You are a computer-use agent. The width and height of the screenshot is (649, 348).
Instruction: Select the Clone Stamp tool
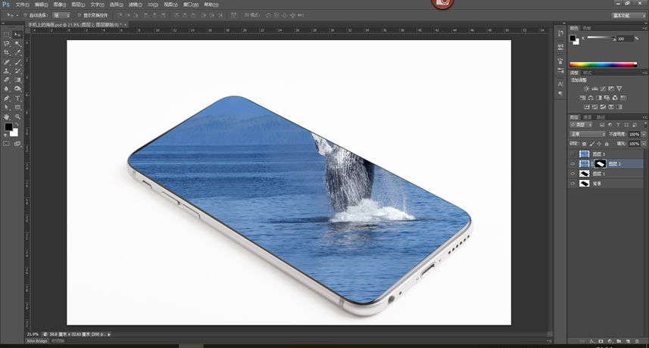click(x=7, y=71)
